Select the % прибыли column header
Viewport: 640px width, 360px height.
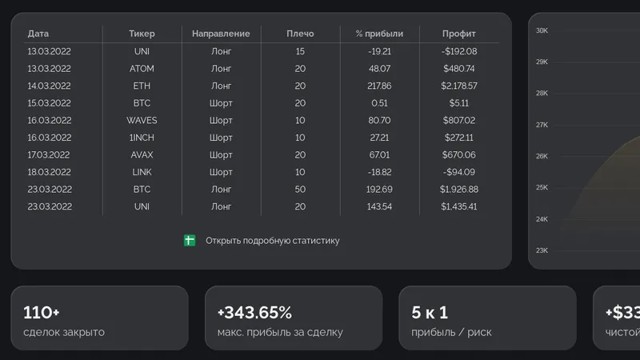coord(379,34)
